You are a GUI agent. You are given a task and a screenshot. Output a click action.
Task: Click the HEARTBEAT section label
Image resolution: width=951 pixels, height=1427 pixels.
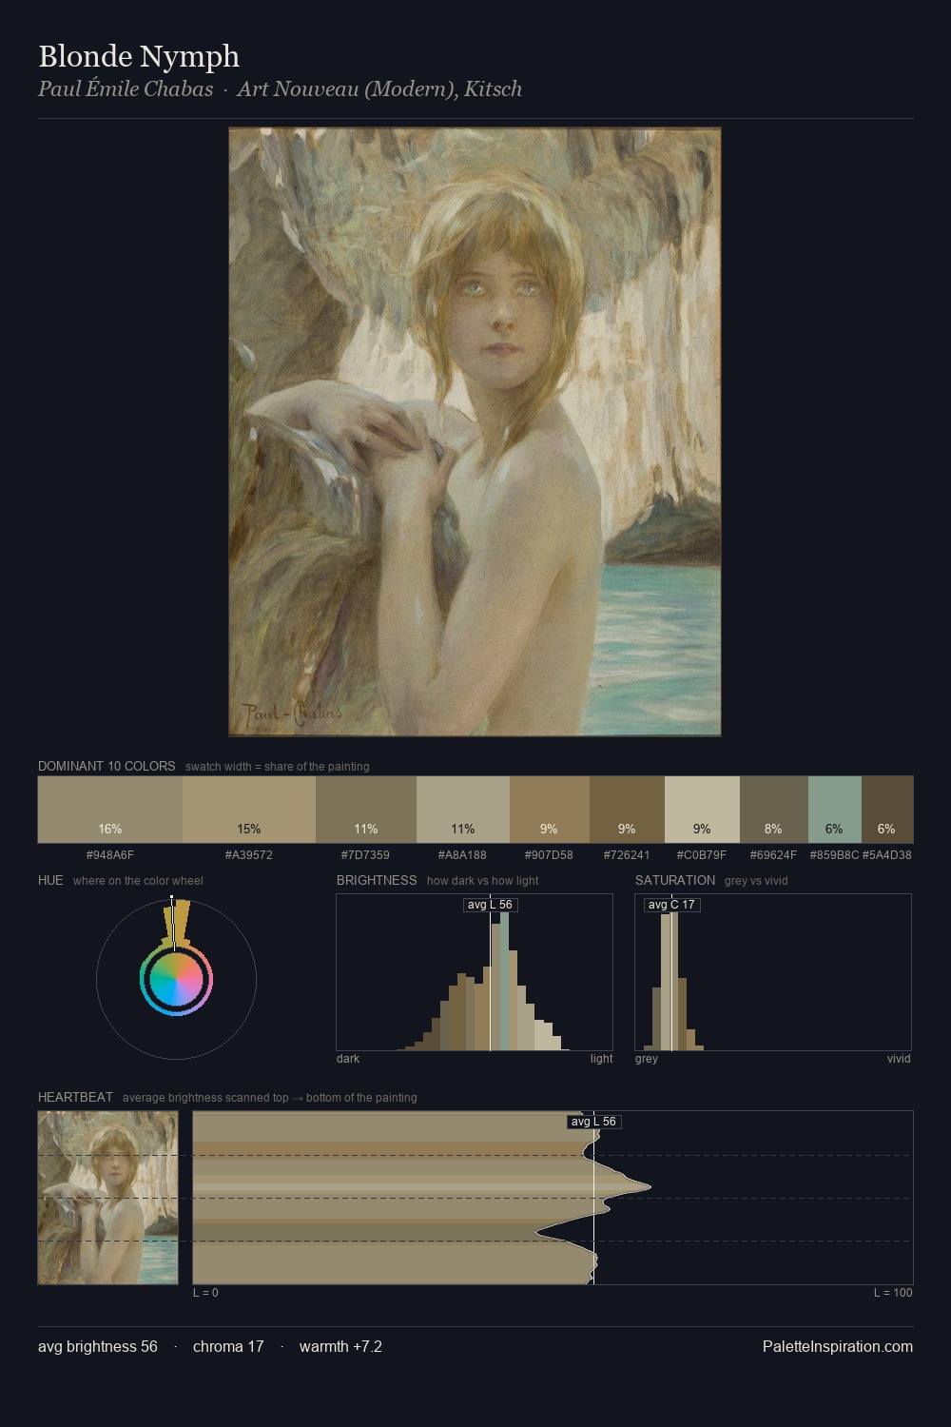click(75, 1097)
